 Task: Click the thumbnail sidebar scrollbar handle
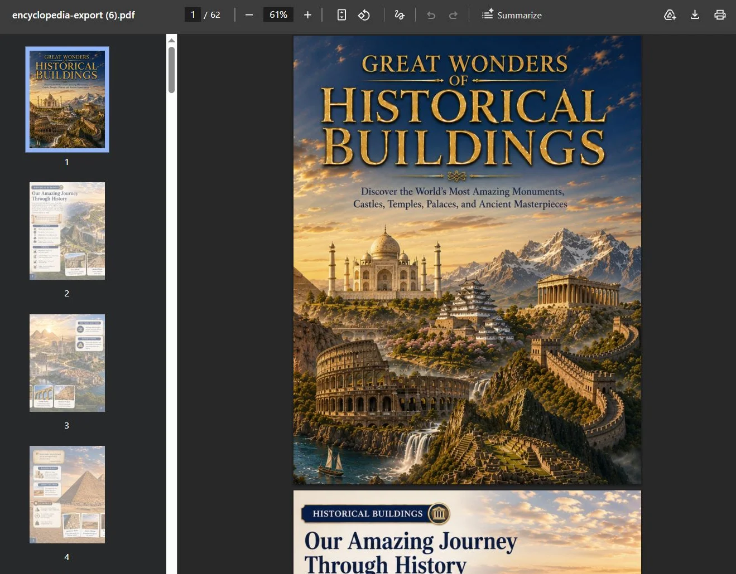coord(171,70)
